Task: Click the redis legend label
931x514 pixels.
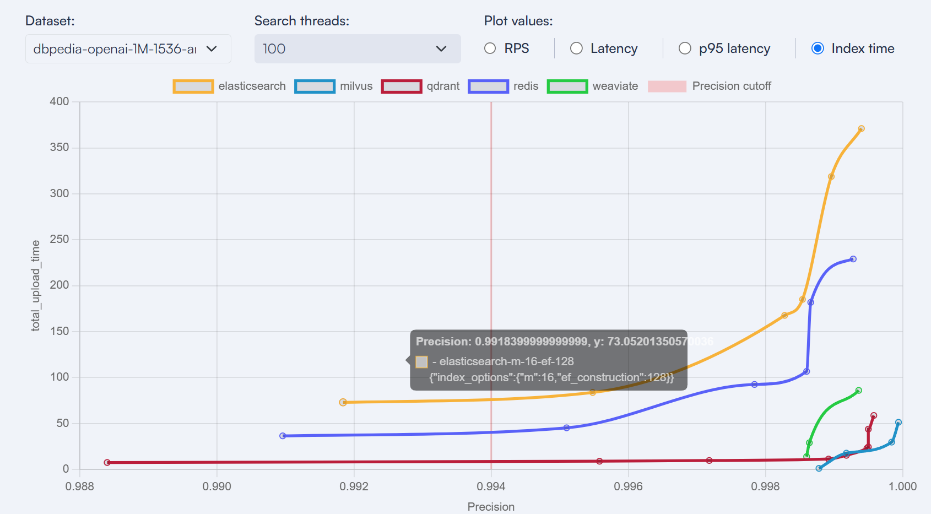Action: click(x=526, y=86)
